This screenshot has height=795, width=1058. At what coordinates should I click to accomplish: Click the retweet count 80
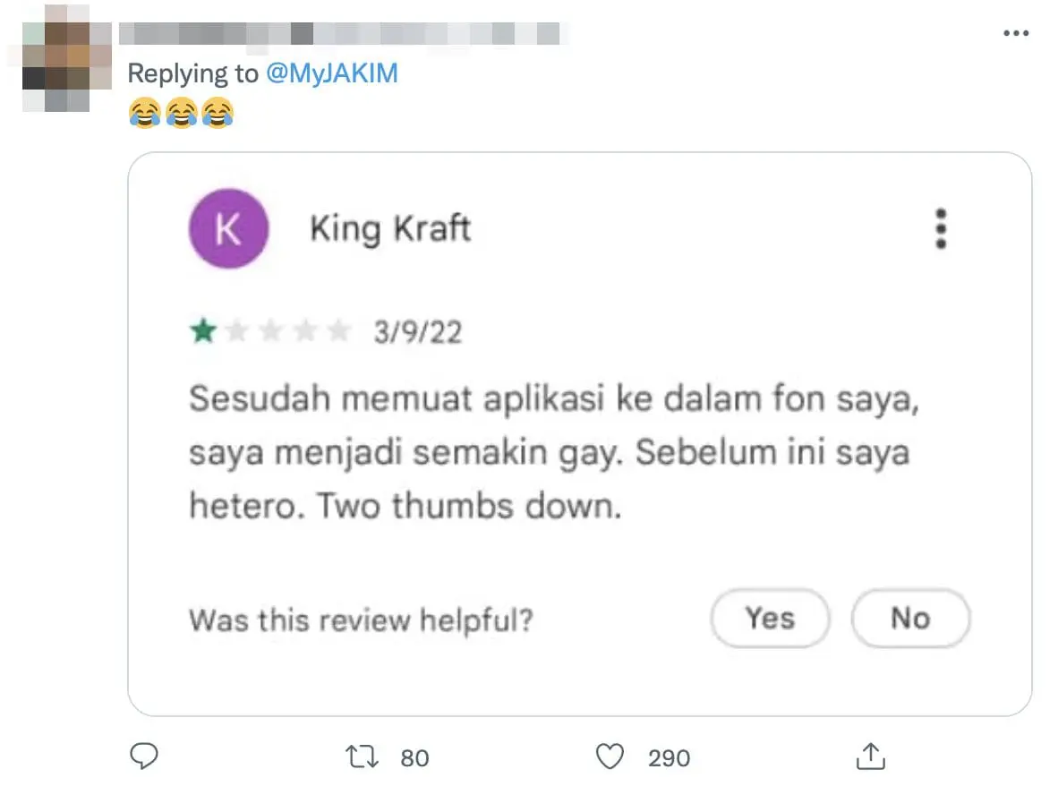pos(414,758)
